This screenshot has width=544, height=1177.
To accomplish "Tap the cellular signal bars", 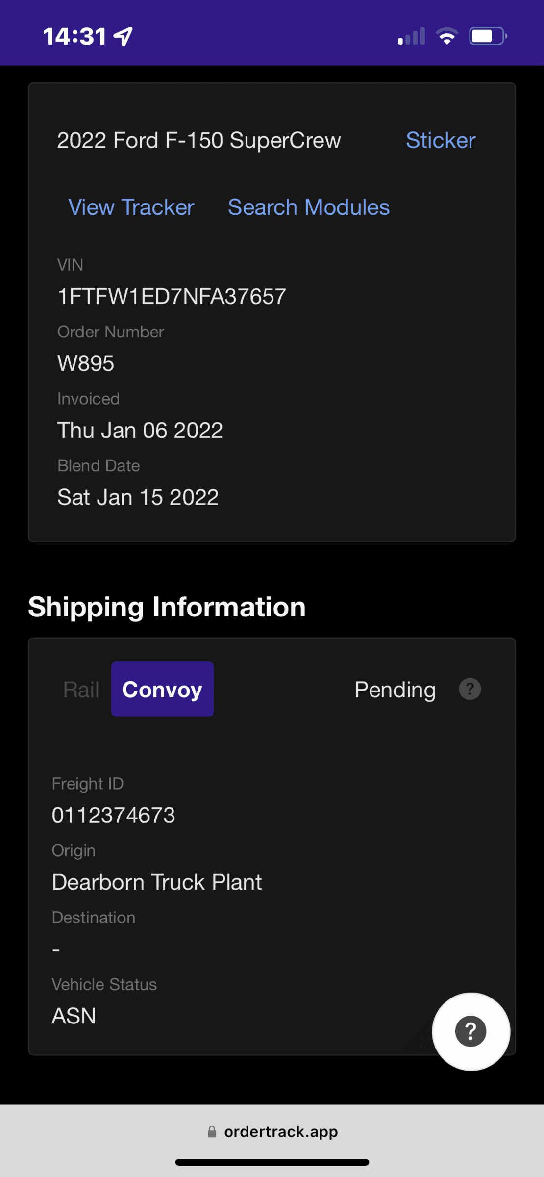I will [x=411, y=36].
